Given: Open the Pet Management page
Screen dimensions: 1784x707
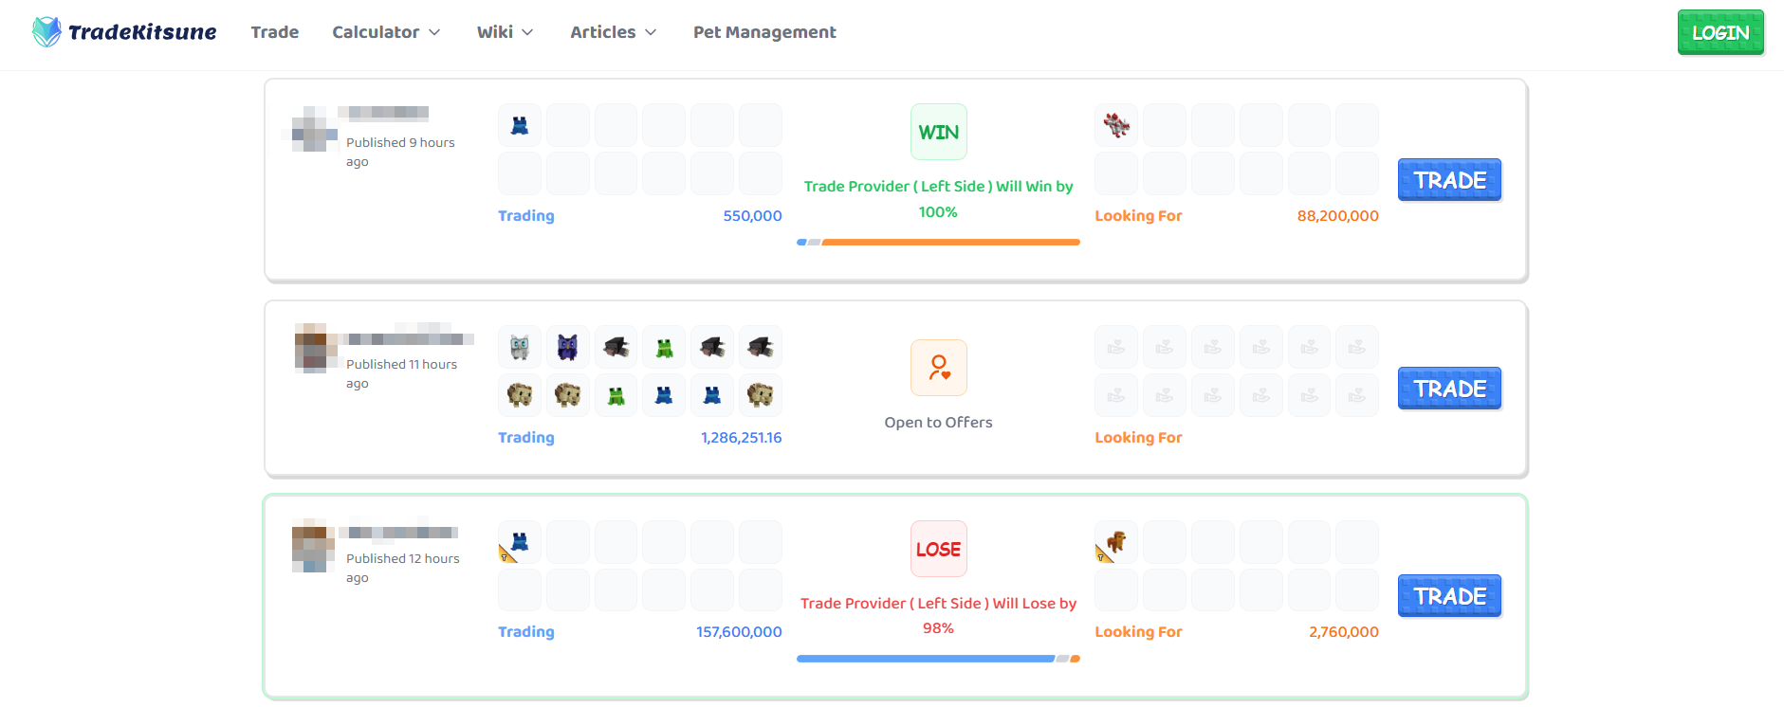Looking at the screenshot, I should coord(764,32).
